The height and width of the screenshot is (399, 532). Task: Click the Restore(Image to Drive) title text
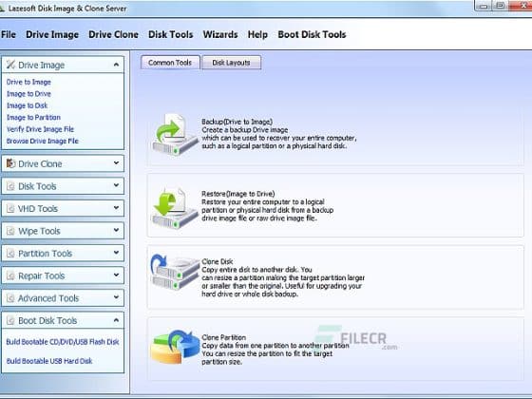238,194
